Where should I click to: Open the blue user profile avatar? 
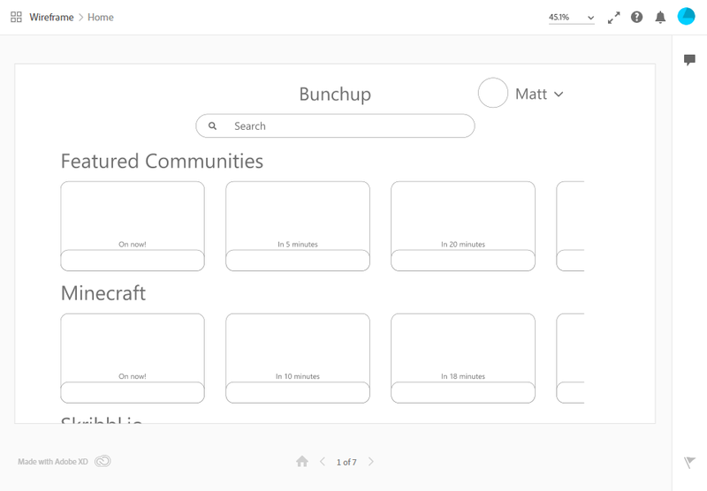click(687, 16)
